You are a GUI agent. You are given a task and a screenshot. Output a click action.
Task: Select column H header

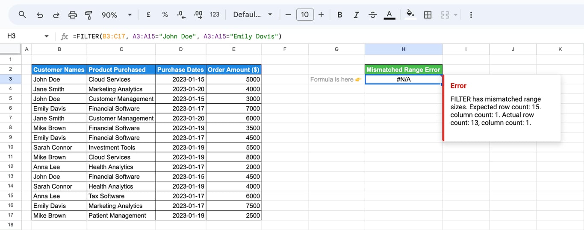[404, 49]
